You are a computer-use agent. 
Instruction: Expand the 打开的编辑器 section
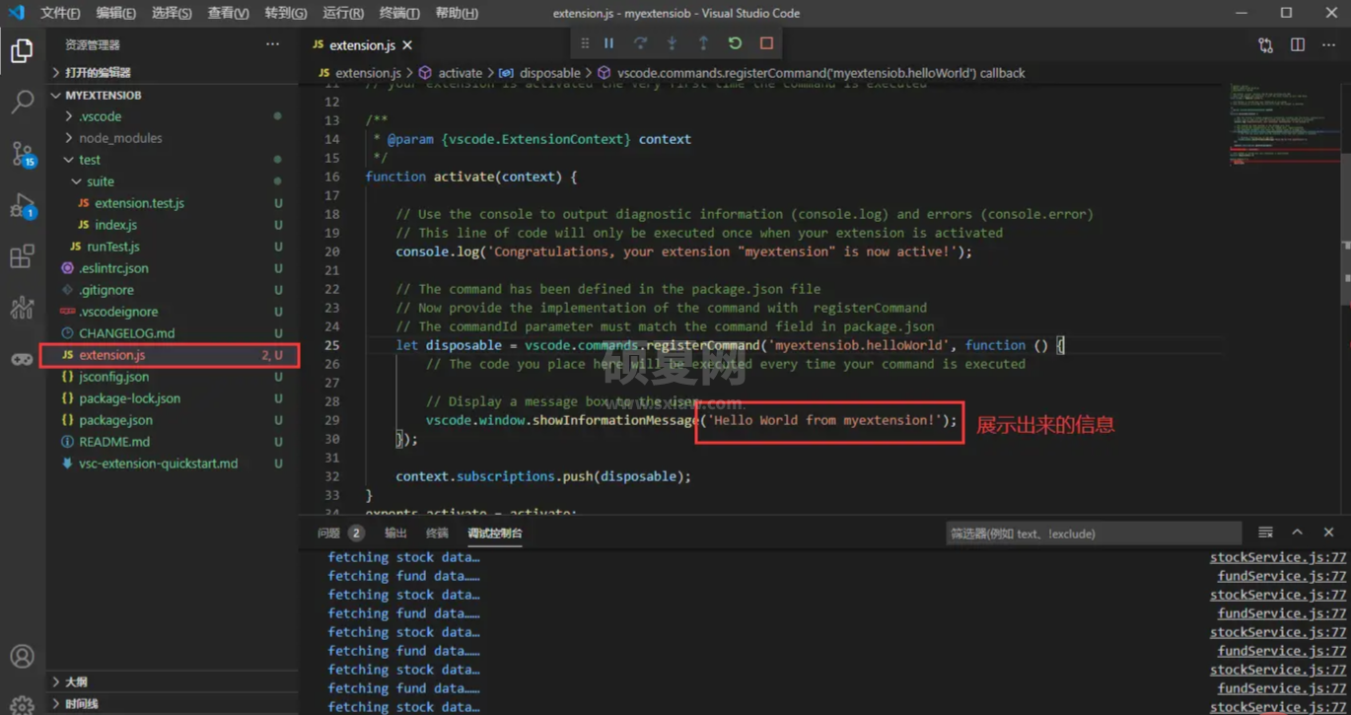[x=173, y=73]
